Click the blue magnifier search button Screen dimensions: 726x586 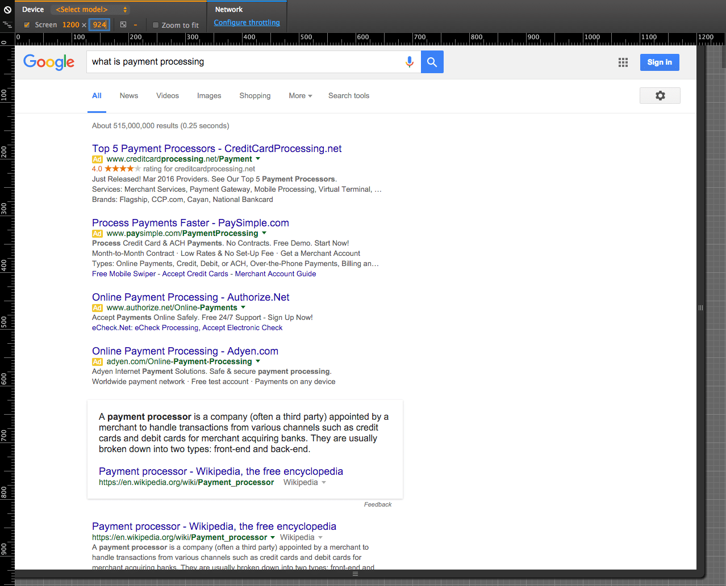tap(432, 62)
